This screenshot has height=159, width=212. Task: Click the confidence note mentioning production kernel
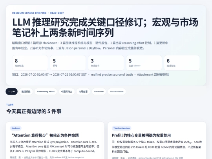click(x=147, y=158)
